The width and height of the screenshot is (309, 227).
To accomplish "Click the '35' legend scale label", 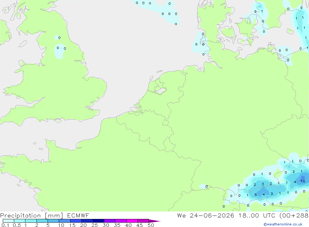I will (x=117, y=225).
